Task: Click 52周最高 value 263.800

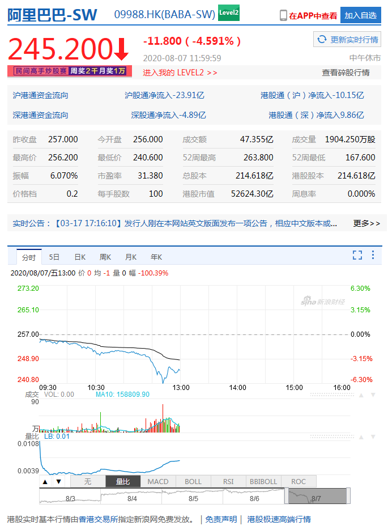Action: click(x=258, y=158)
